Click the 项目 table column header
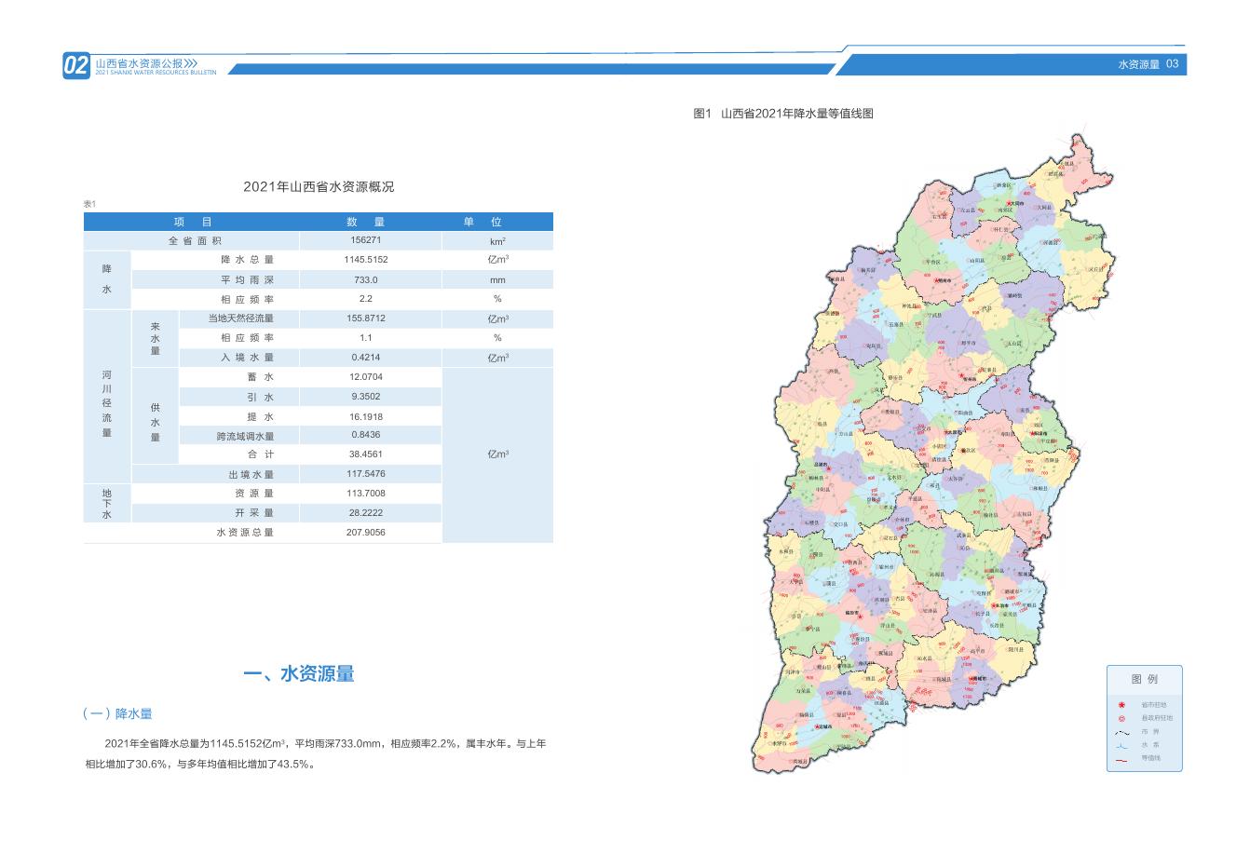Screen dimensions: 1250x854 (193, 222)
